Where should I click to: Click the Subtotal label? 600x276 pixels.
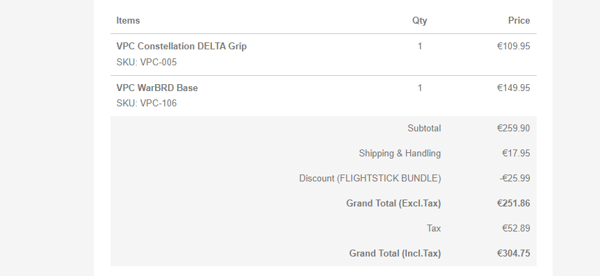point(424,128)
